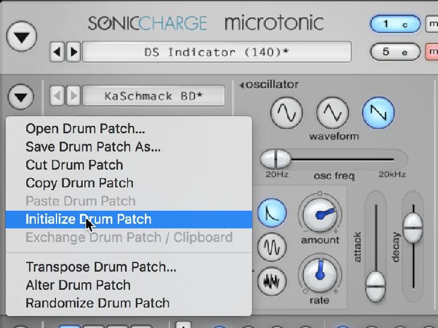Choose Open Drum Patch... menu item
The height and width of the screenshot is (328, 438).
[129, 129]
